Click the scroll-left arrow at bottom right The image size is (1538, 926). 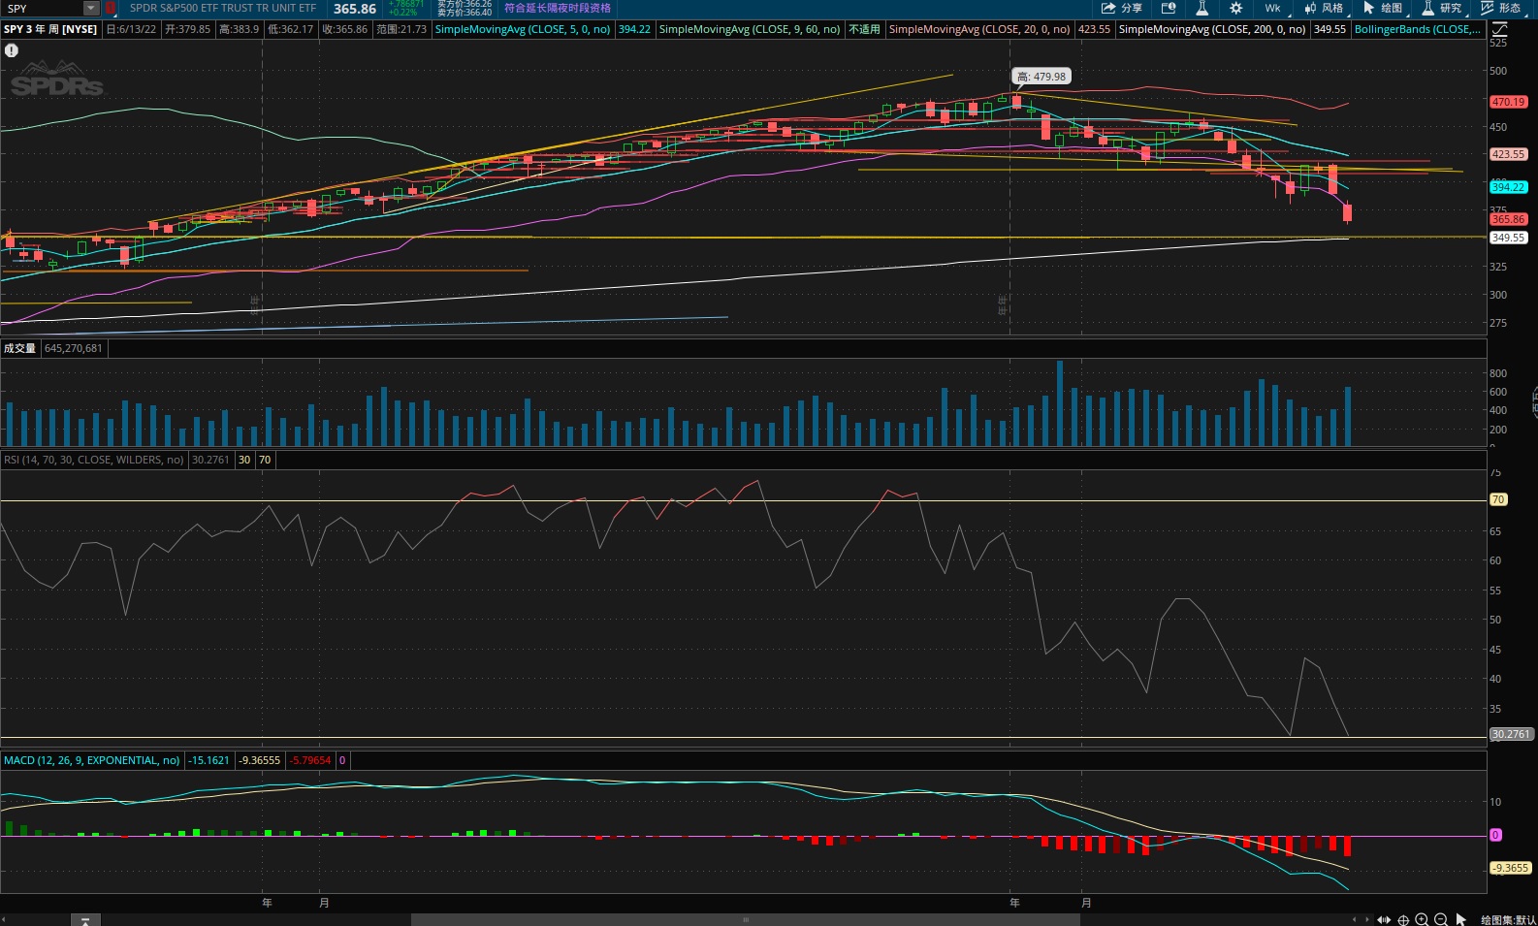coord(1356,919)
